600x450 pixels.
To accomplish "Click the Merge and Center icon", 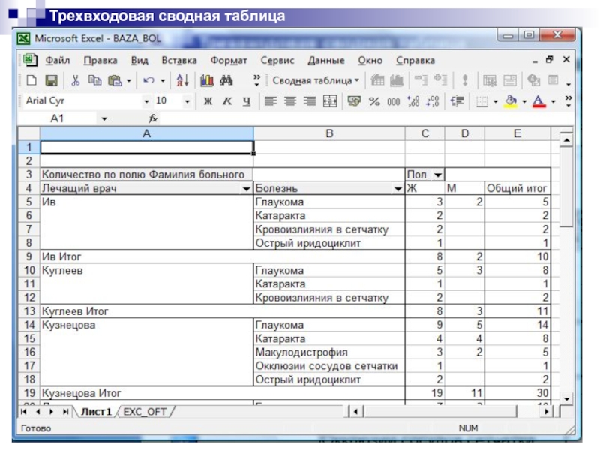I will click(x=328, y=101).
